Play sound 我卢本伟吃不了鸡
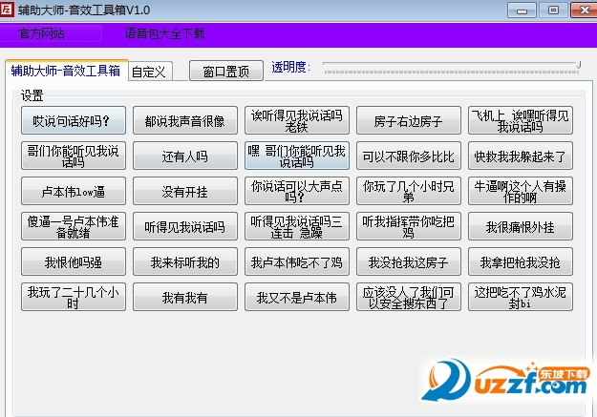This screenshot has height=417, width=597. coord(297,261)
